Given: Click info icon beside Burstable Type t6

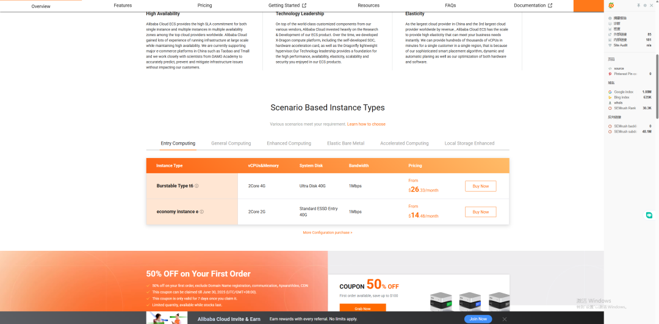Looking at the screenshot, I should tap(196, 186).
